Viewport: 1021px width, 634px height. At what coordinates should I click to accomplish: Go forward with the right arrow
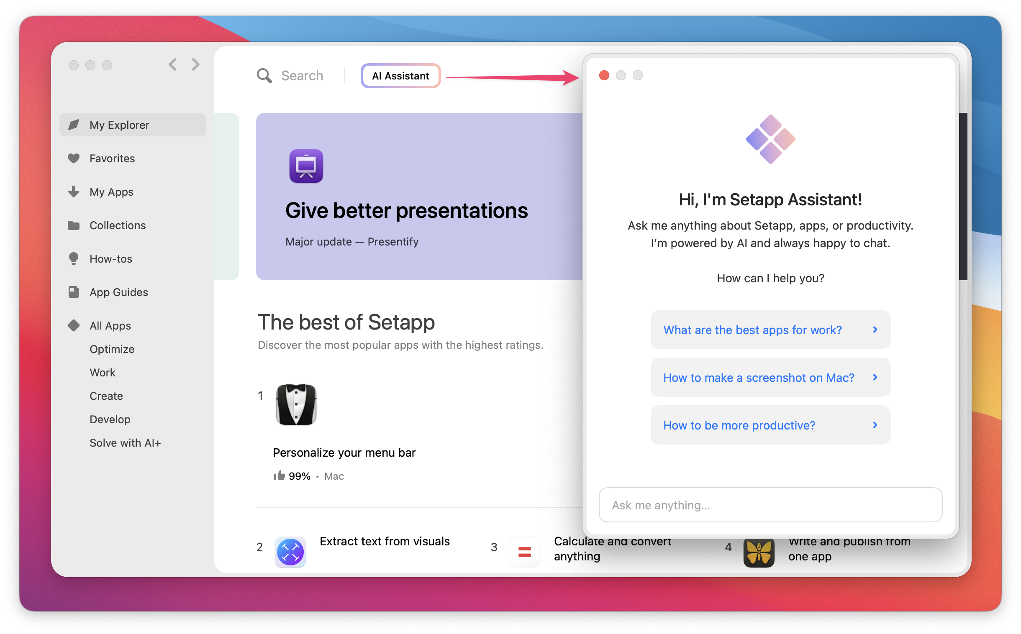[x=195, y=64]
